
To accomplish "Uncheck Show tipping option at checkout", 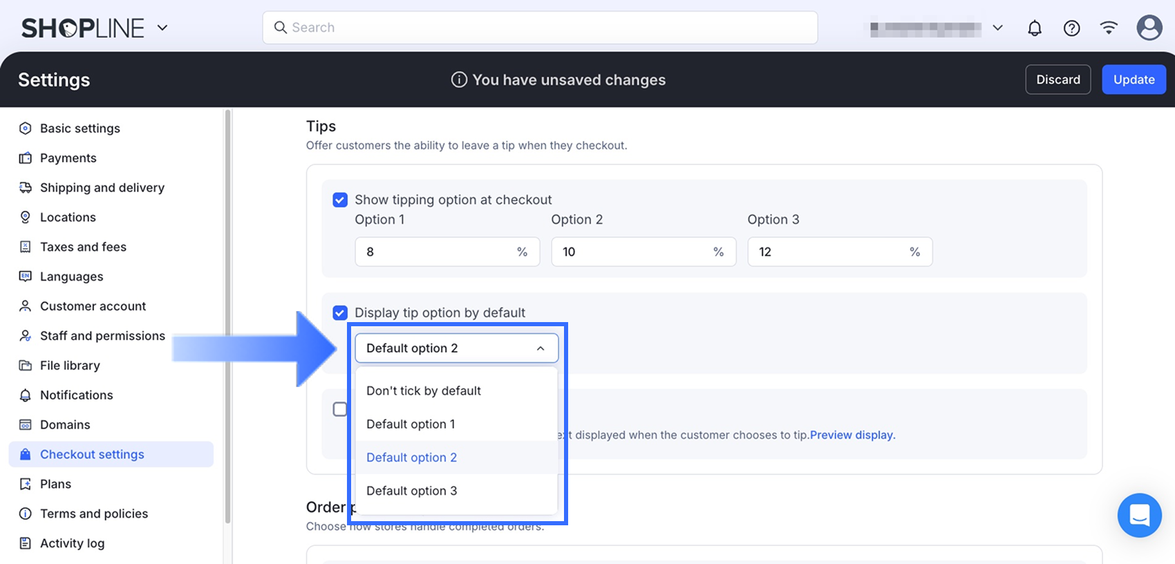I will [340, 200].
